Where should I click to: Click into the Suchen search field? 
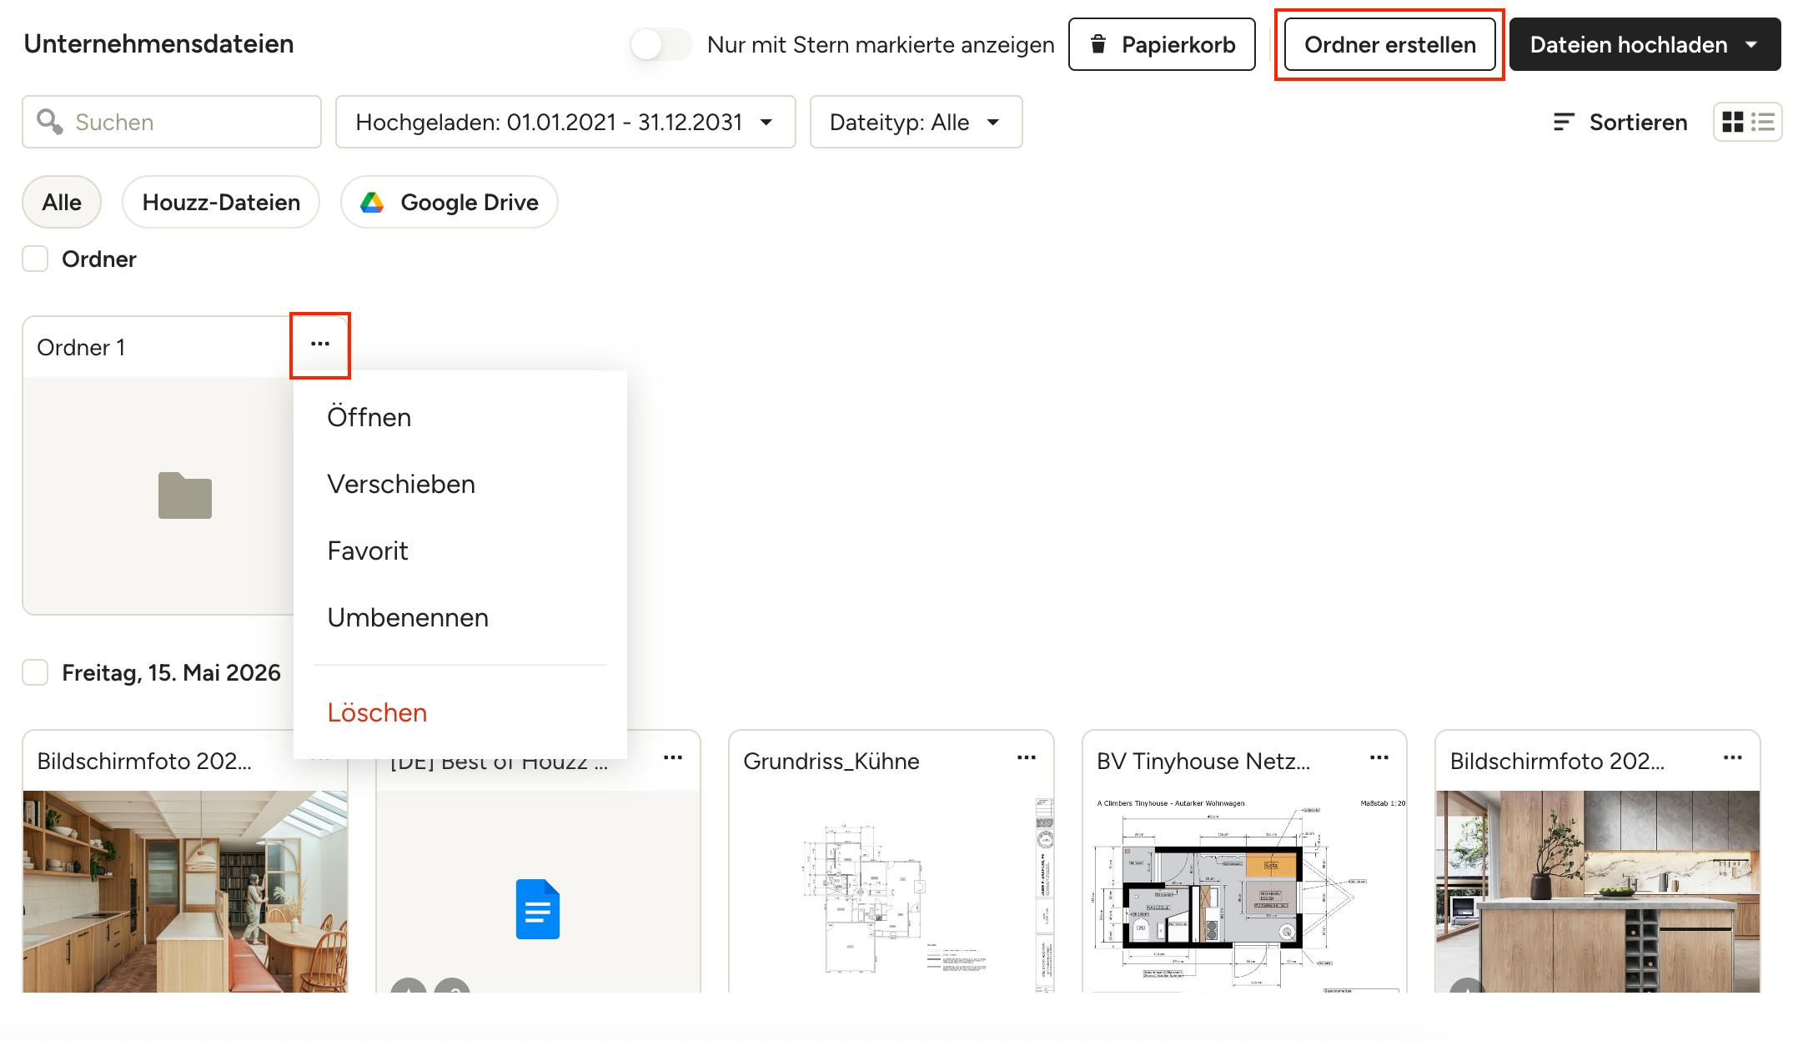pyautogui.click(x=172, y=122)
